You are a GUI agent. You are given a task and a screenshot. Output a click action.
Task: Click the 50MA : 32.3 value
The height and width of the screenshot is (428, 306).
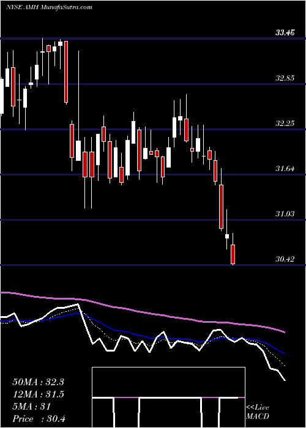[38, 382]
